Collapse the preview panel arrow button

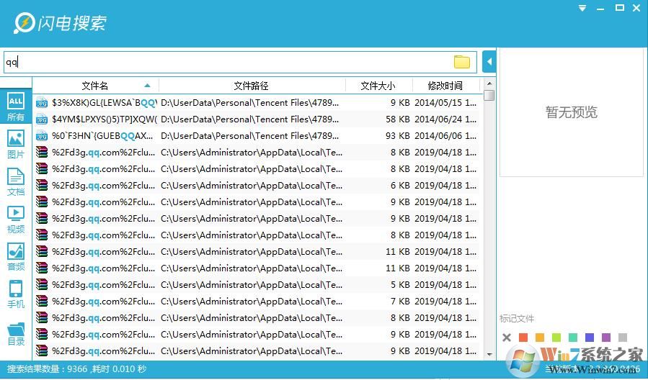[489, 62]
